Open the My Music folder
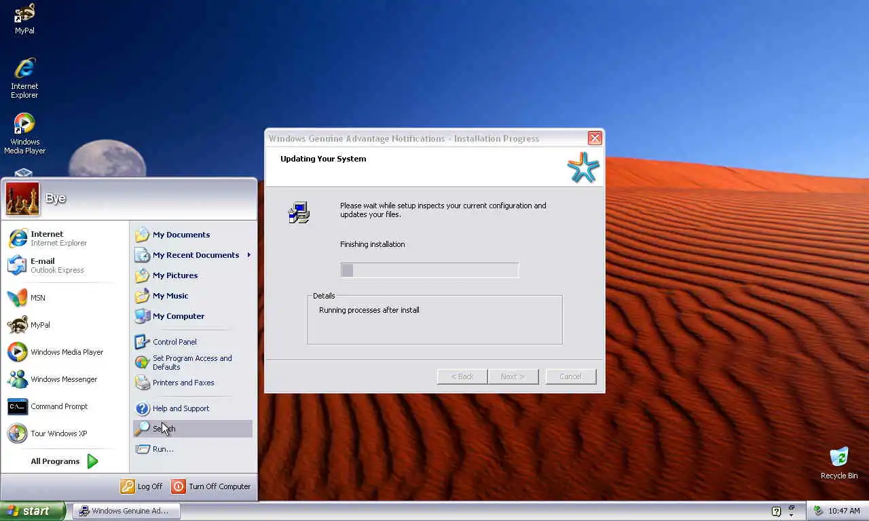Viewport: 869px width, 521px height. point(193,296)
